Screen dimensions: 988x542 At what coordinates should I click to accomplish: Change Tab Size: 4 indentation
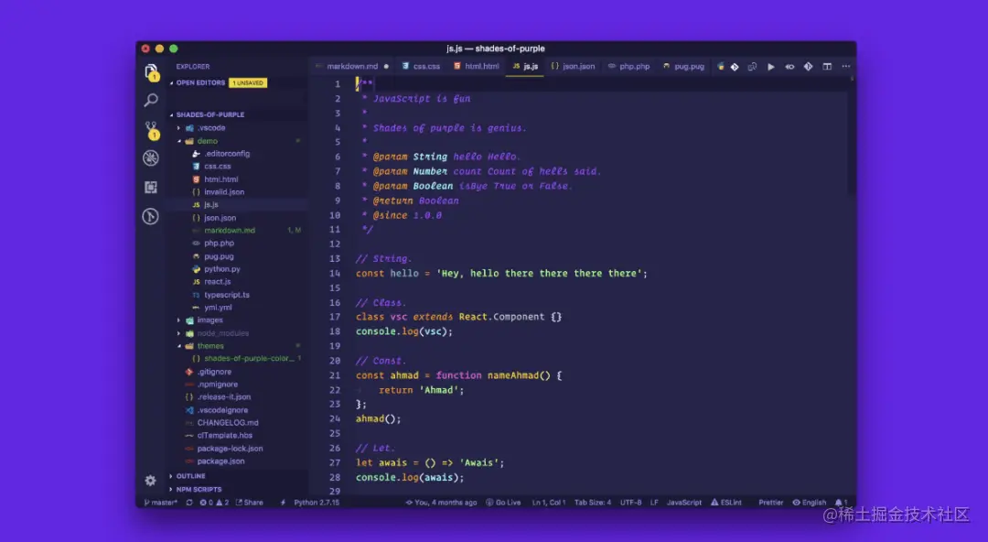(592, 503)
